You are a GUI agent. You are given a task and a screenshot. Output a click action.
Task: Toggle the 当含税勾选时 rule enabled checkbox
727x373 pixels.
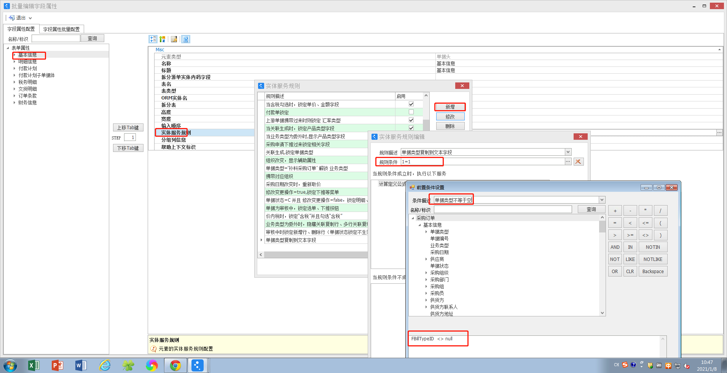[411, 104]
